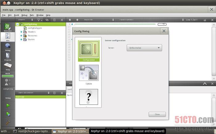
Task: Click the green Build progress bar
Action: [8, 76]
